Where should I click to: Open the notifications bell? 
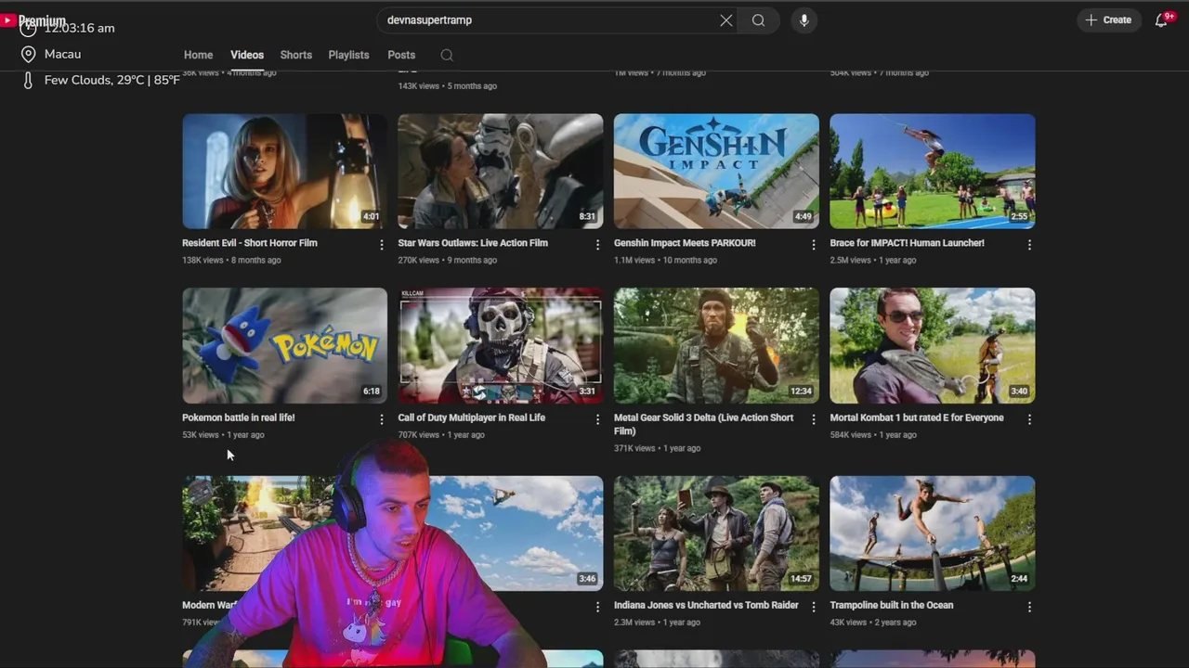point(1161,19)
